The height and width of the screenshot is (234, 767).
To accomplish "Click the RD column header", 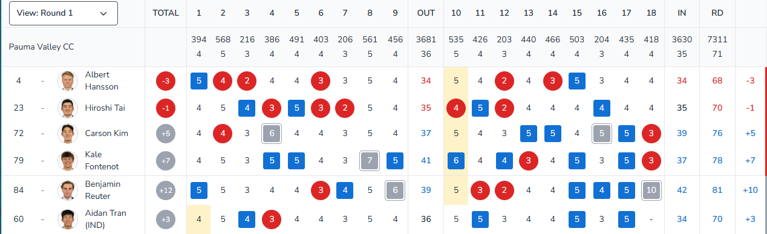I will coord(717,13).
